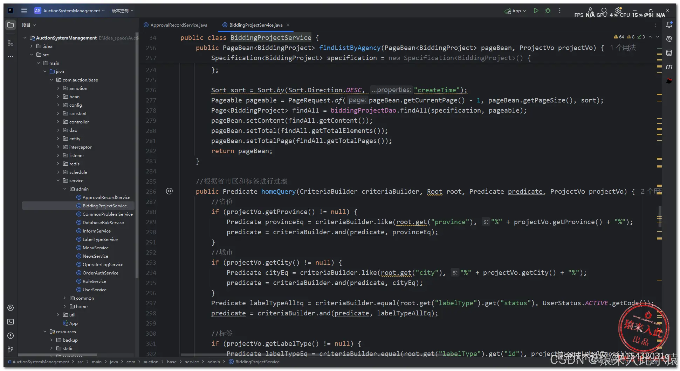Jump to next highlighted problem

point(658,37)
